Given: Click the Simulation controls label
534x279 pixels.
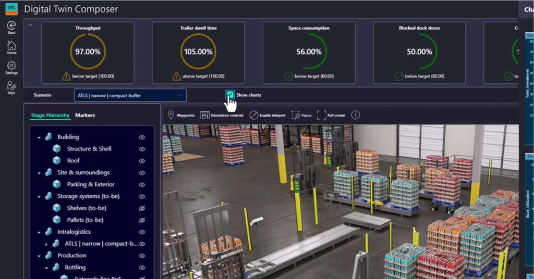Looking at the screenshot, I should pyautogui.click(x=227, y=116).
